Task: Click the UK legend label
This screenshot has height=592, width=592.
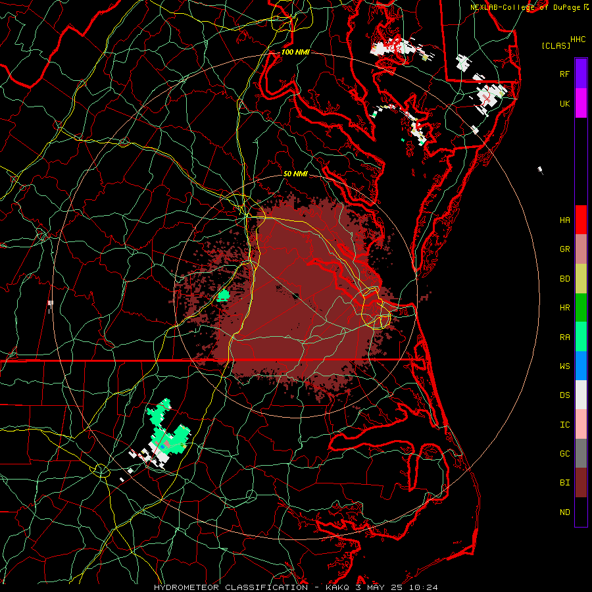Action: tap(564, 104)
